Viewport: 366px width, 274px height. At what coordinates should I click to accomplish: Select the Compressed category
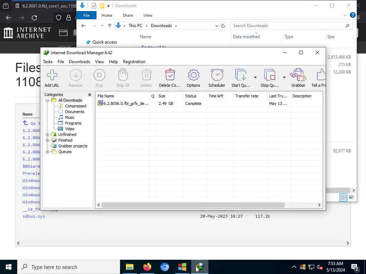point(75,106)
